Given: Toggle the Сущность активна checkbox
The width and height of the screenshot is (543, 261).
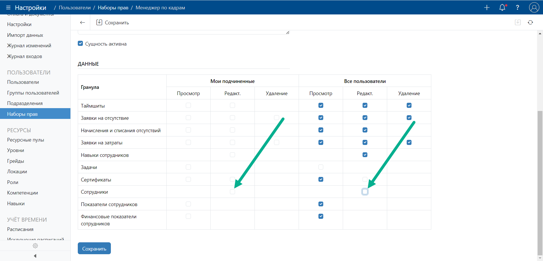Looking at the screenshot, I should 80,43.
